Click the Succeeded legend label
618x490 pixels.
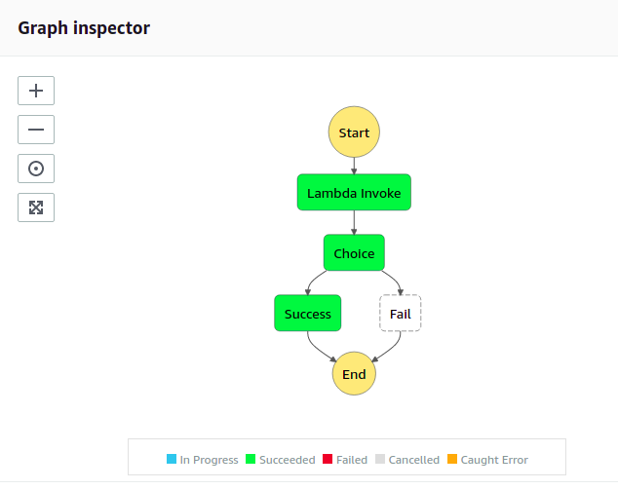tap(287, 460)
